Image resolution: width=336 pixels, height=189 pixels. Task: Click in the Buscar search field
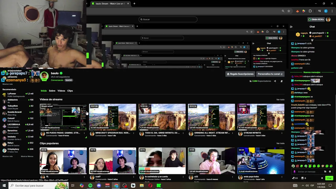pos(168,19)
